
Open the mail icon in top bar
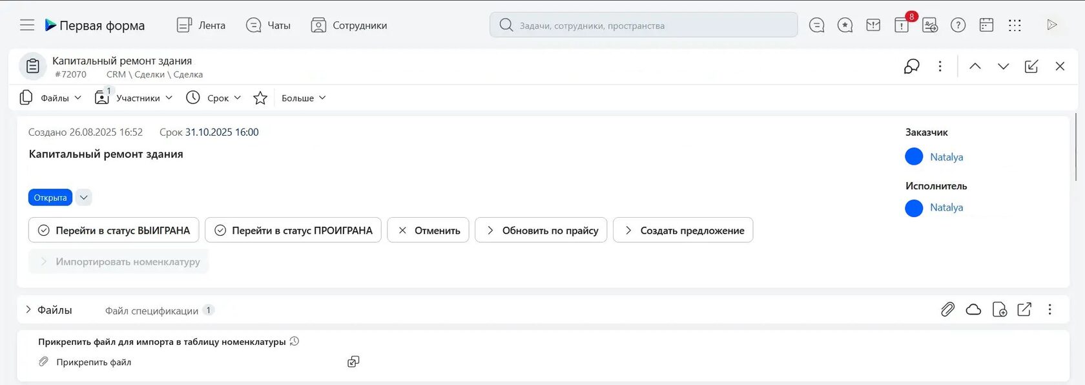point(873,25)
